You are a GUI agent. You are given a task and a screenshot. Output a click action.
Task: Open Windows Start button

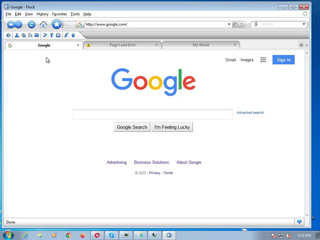8,235
